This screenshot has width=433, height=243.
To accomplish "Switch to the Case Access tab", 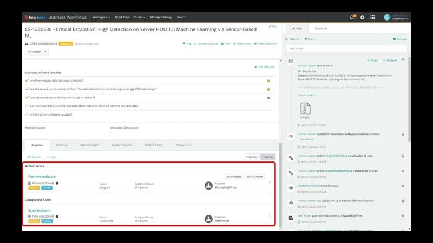I will [183, 145].
